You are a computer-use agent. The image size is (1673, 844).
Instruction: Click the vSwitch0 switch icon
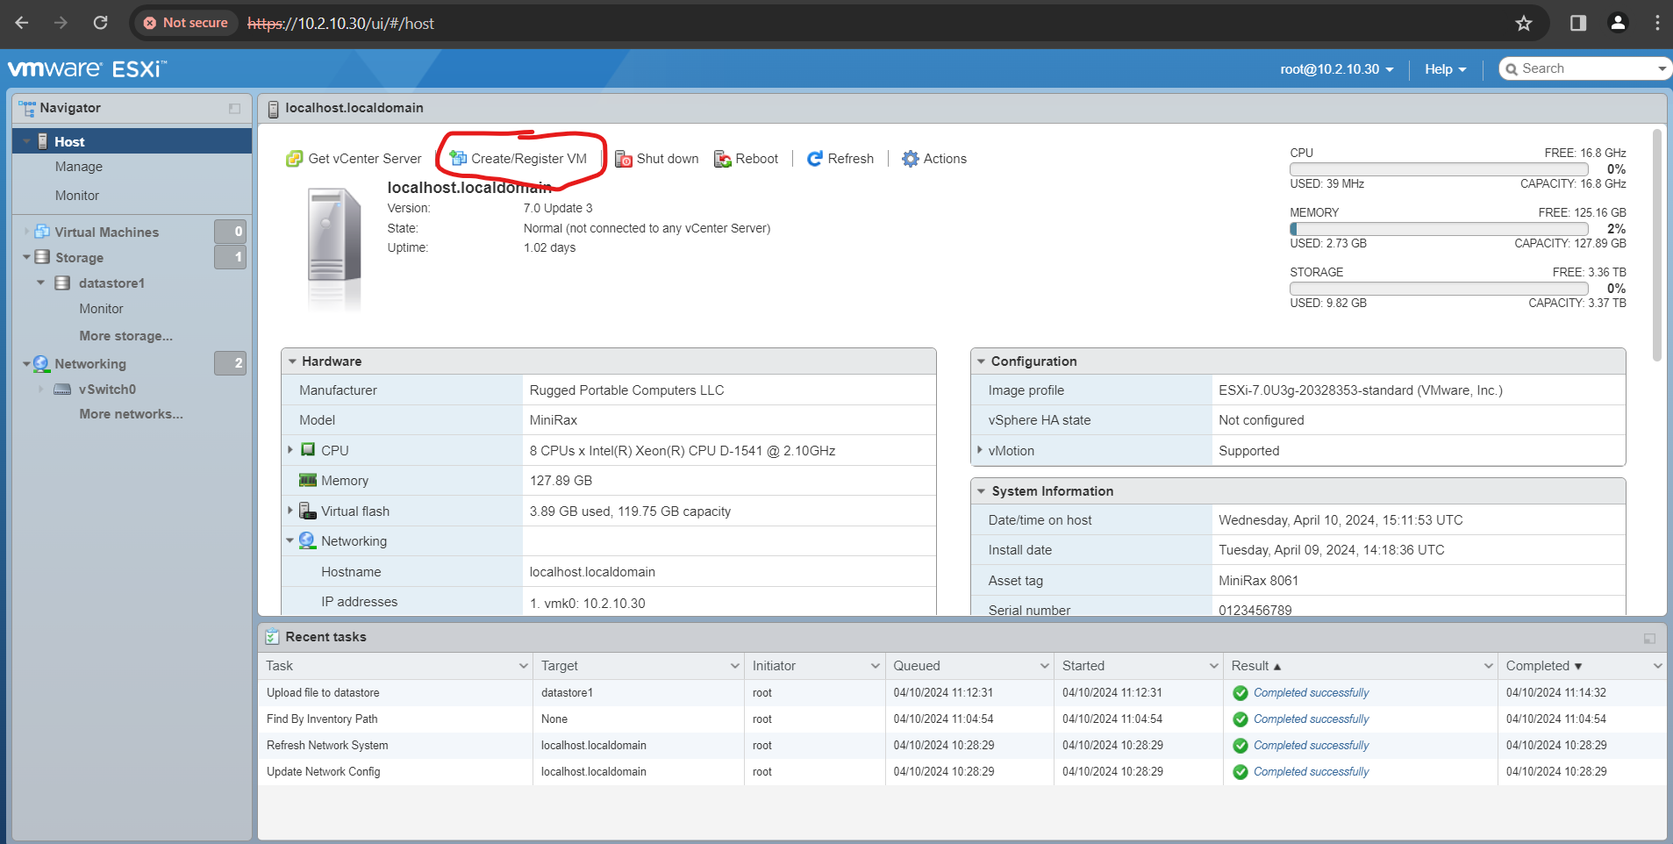point(62,390)
